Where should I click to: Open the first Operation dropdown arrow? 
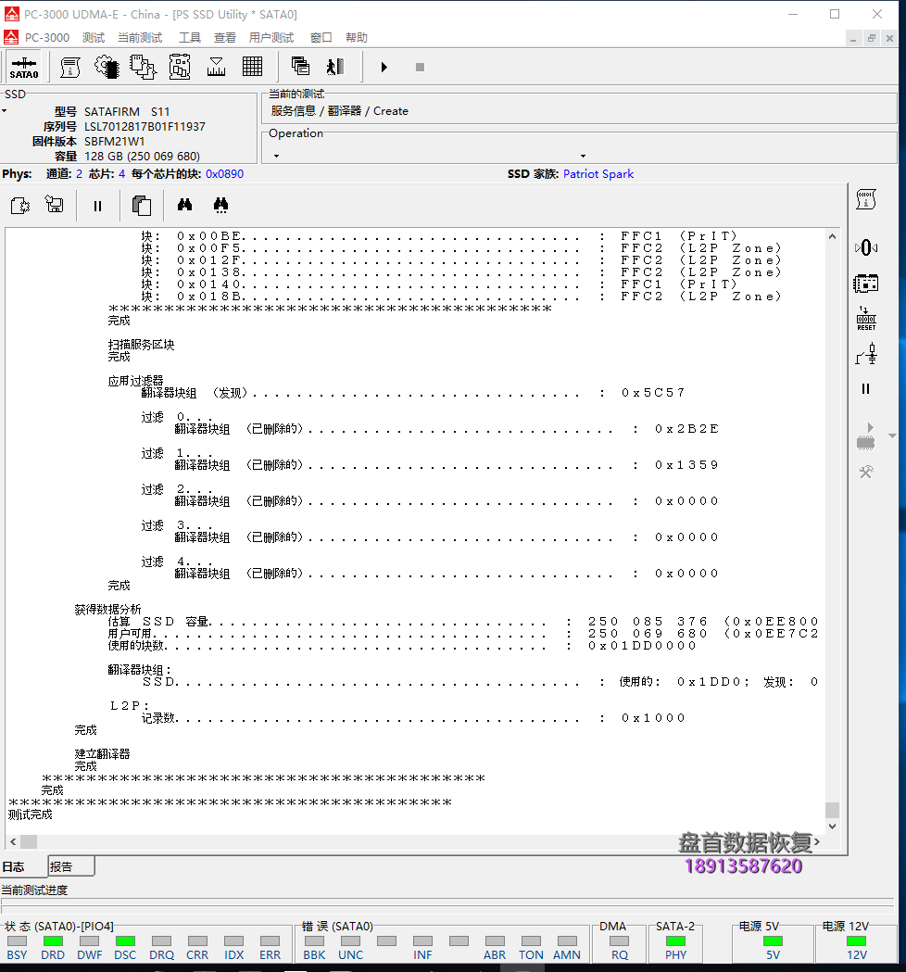coord(276,157)
